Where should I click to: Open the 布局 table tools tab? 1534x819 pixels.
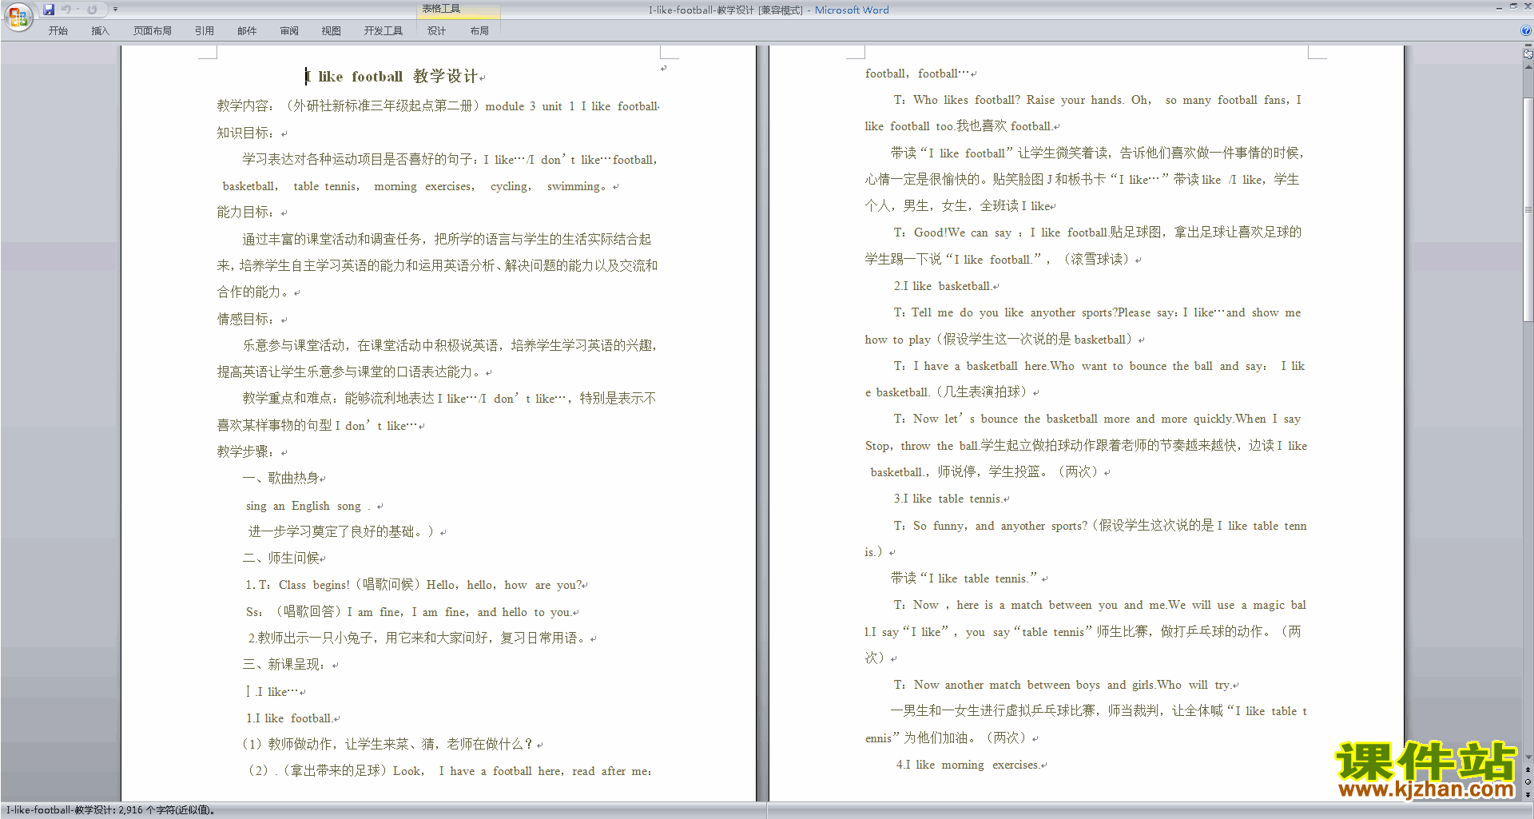479,31
